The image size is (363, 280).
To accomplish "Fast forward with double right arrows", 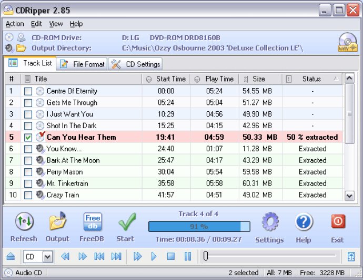I will pyautogui.click(x=83, y=257).
